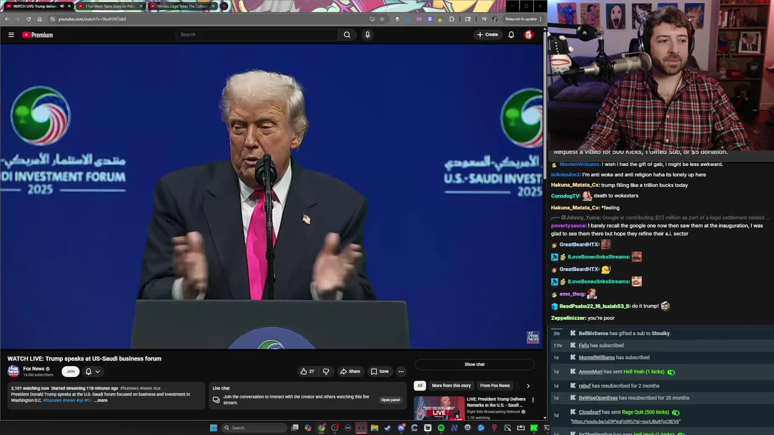The image size is (774, 435).
Task: Open panel for live chat
Action: point(390,400)
